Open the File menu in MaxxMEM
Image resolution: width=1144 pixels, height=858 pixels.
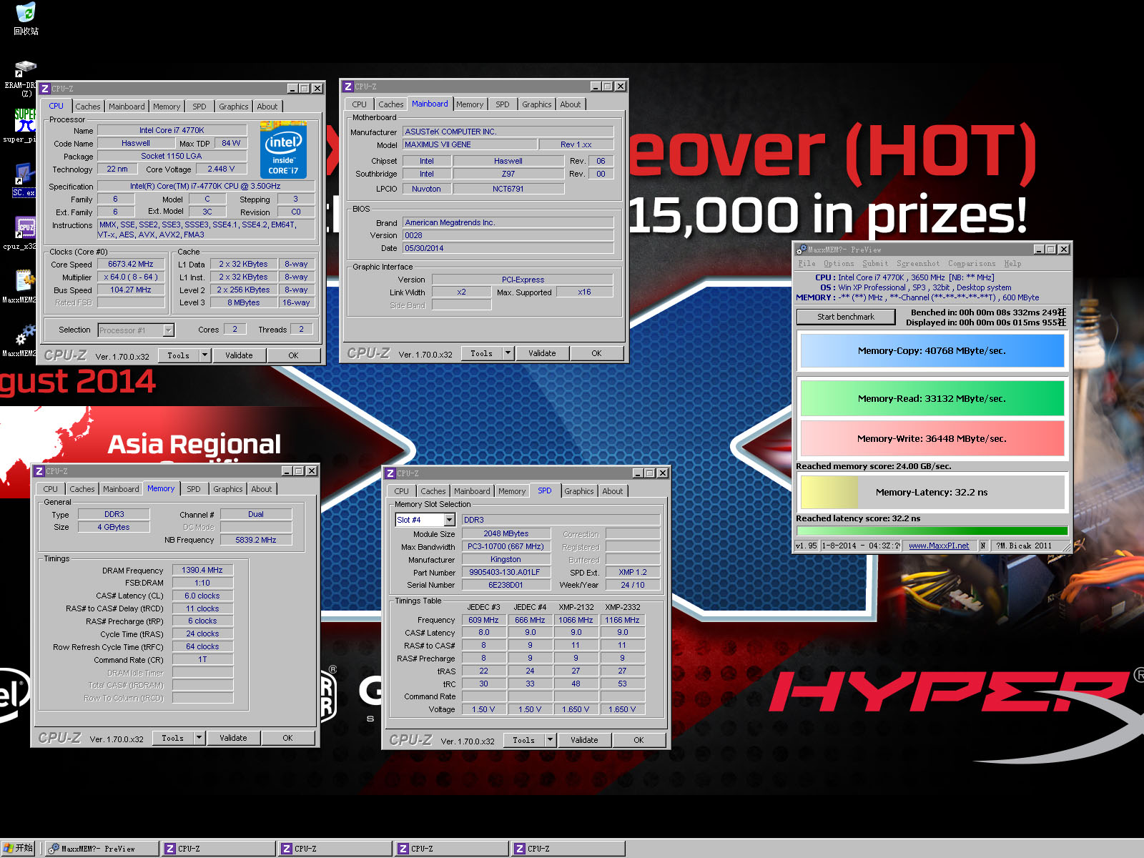(x=807, y=264)
